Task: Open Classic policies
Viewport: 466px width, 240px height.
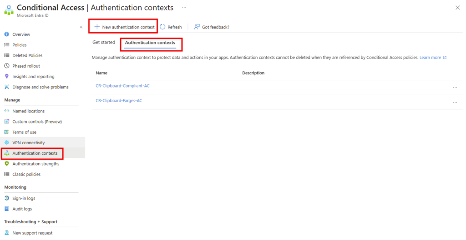Action: point(26,174)
